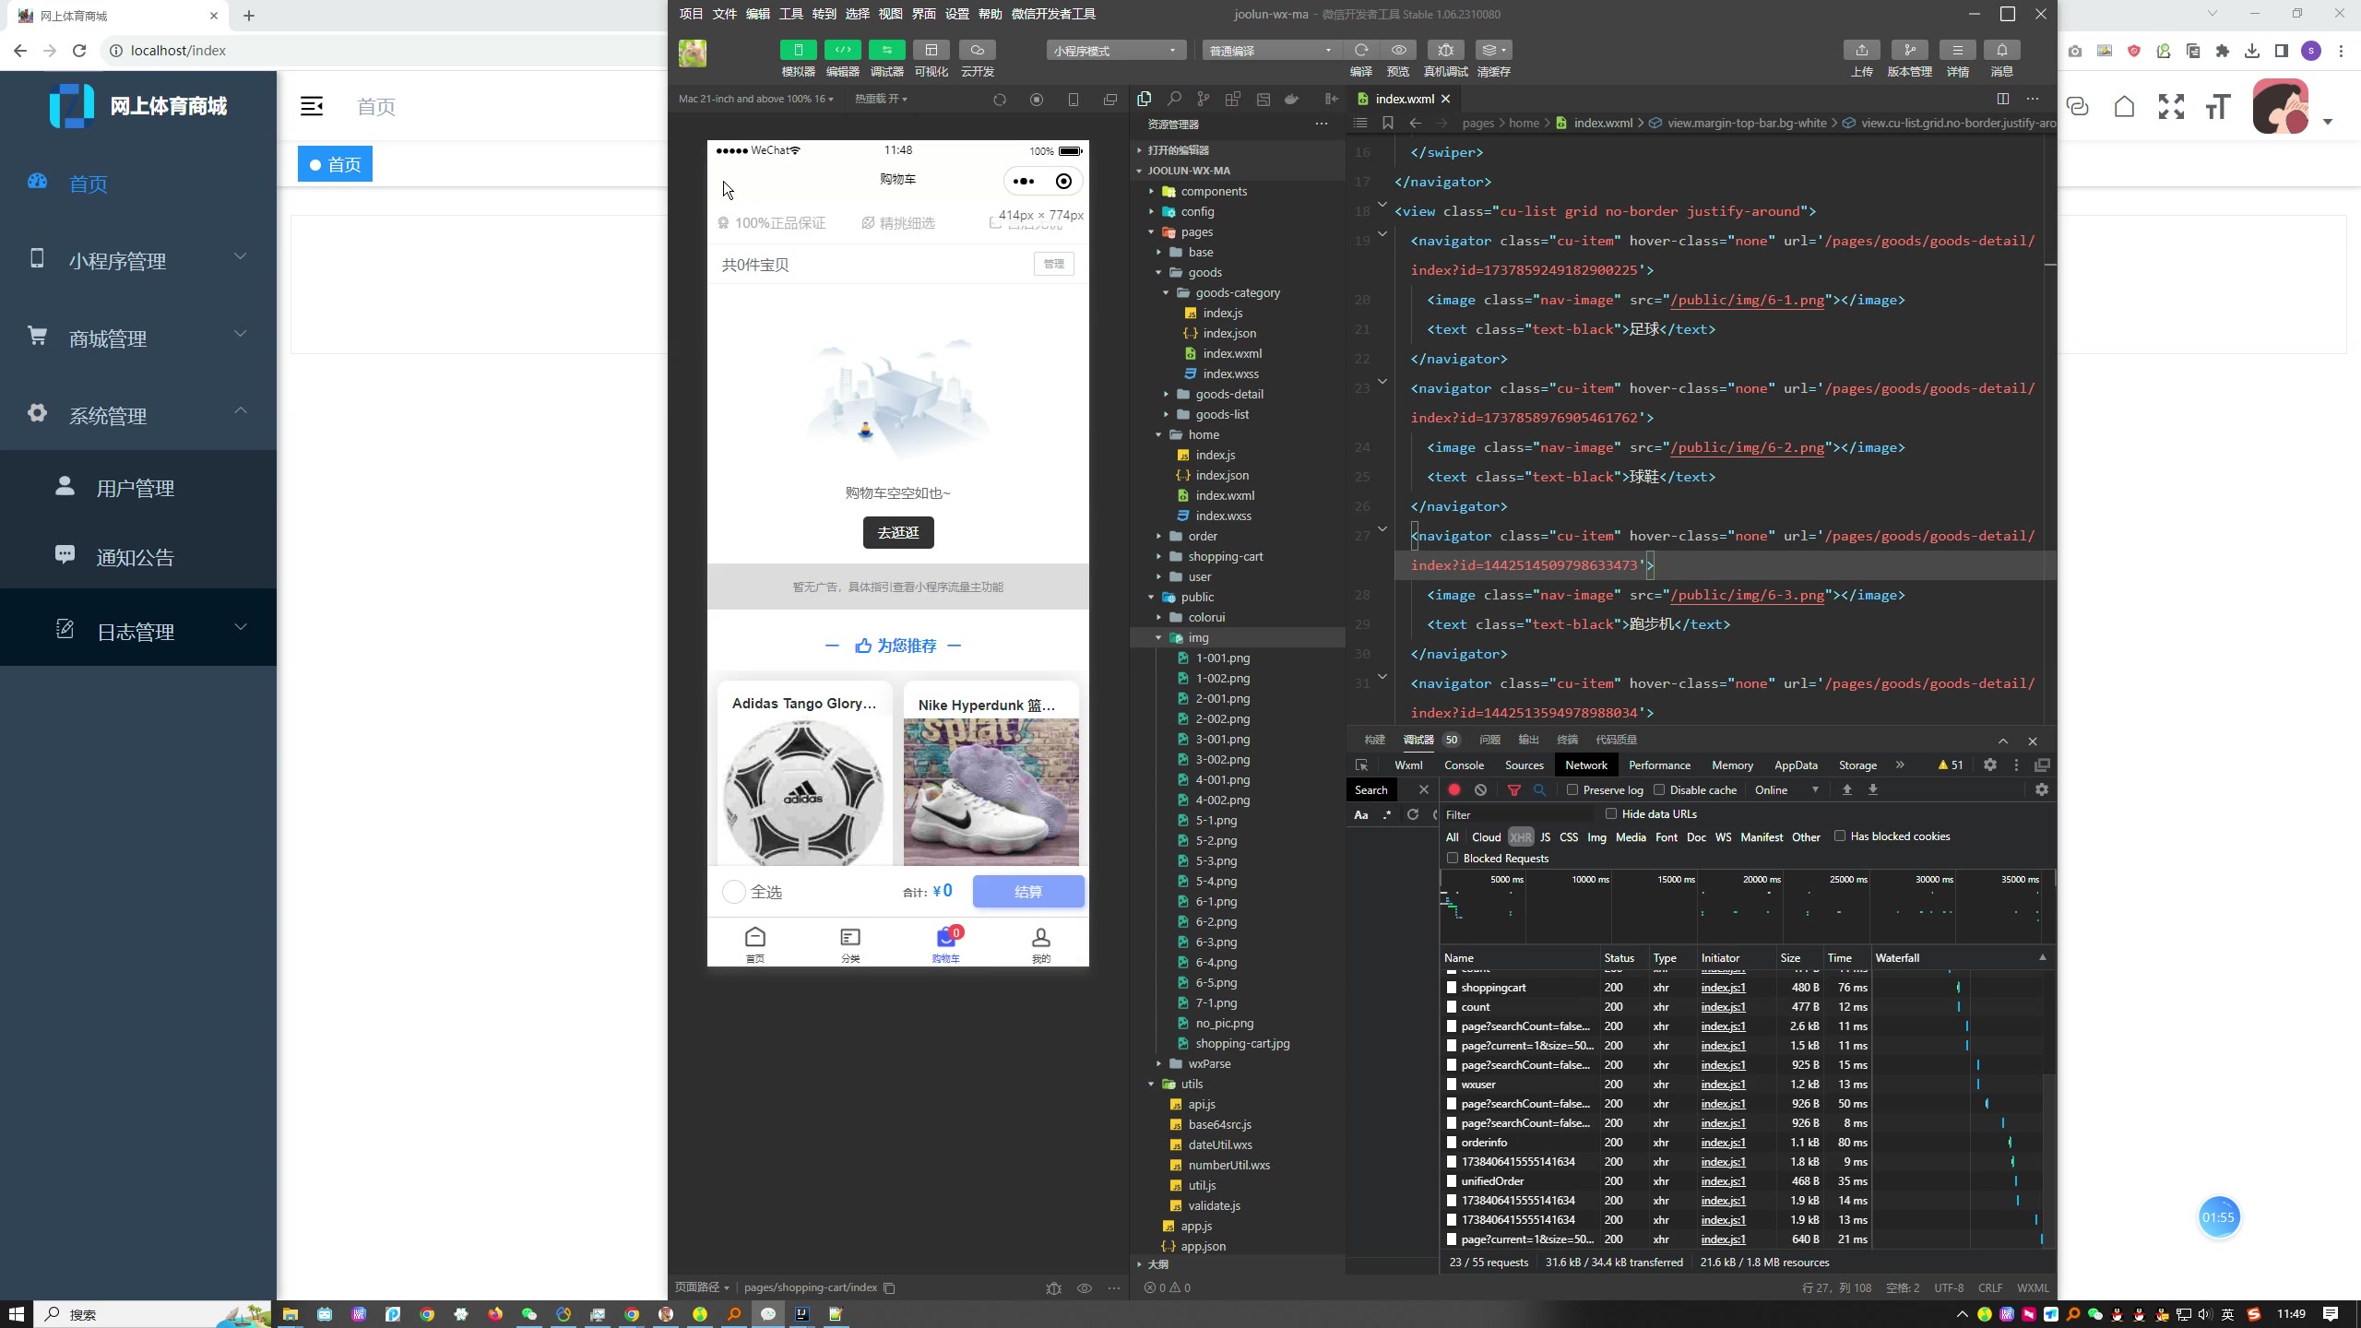Image resolution: width=2361 pixels, height=1328 pixels.
Task: Open the 设置 menu
Action: (956, 14)
